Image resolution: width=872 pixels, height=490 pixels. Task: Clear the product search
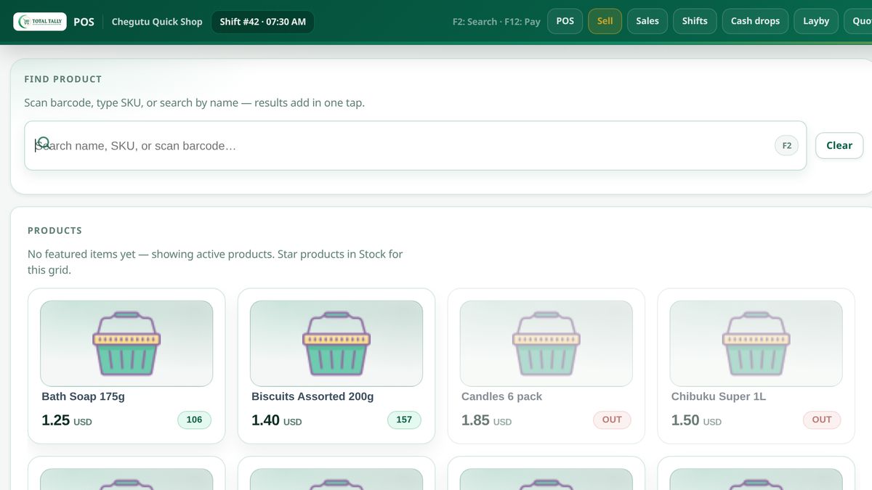tap(839, 145)
